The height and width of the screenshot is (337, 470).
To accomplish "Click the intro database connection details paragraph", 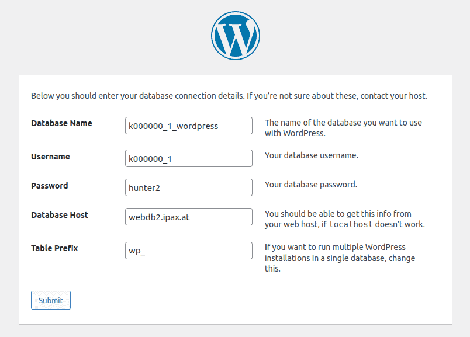I will point(229,95).
